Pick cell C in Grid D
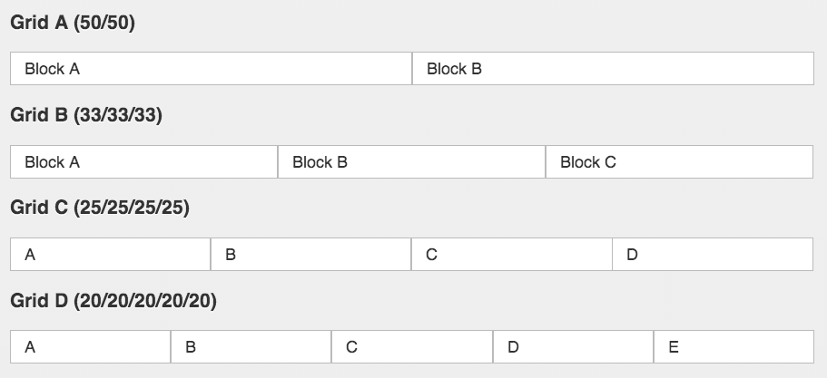Image resolution: width=827 pixels, height=378 pixels. pyautogui.click(x=412, y=346)
